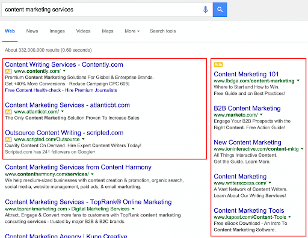
Task: Click www.kapost.com/Content-Tools green URL text
Action: 250,217
